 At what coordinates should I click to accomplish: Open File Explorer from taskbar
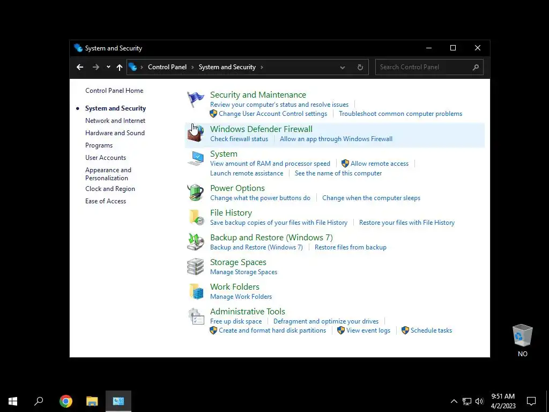[92, 401]
